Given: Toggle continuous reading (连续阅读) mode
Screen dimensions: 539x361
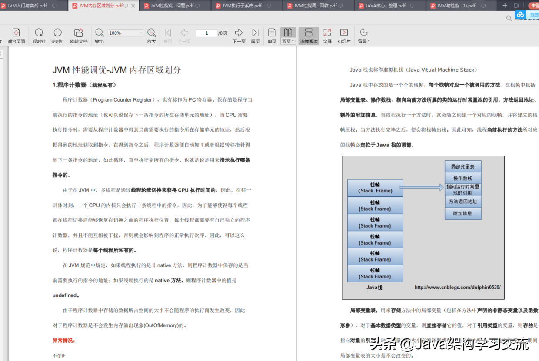Looking at the screenshot, I should tap(309, 36).
